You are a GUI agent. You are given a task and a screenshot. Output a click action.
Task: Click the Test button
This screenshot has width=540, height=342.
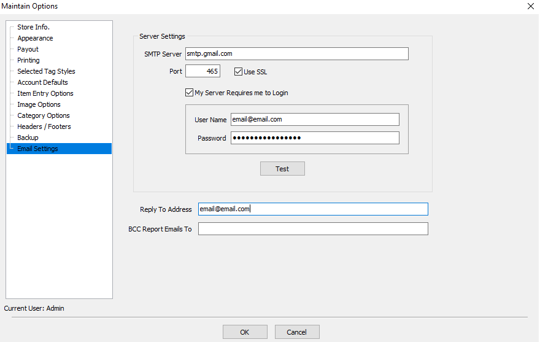pos(282,169)
